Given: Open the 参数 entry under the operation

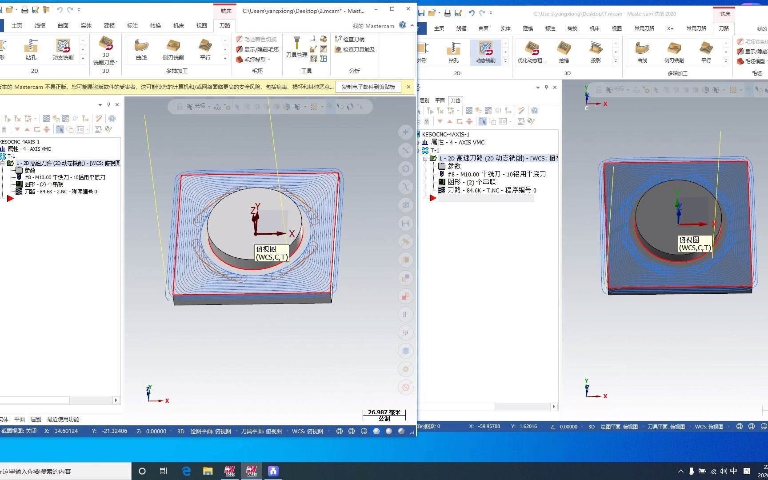Looking at the screenshot, I should pos(29,170).
